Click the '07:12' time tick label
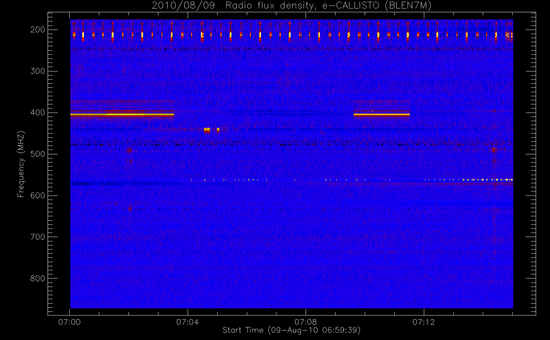Image resolution: width=550 pixels, height=340 pixels. pyautogui.click(x=424, y=322)
